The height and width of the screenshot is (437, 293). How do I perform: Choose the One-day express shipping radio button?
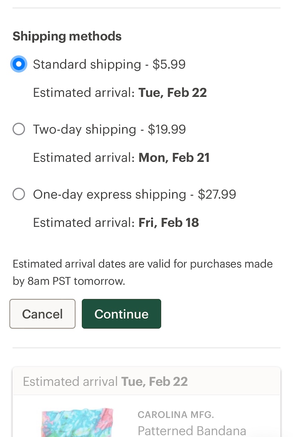(19, 194)
